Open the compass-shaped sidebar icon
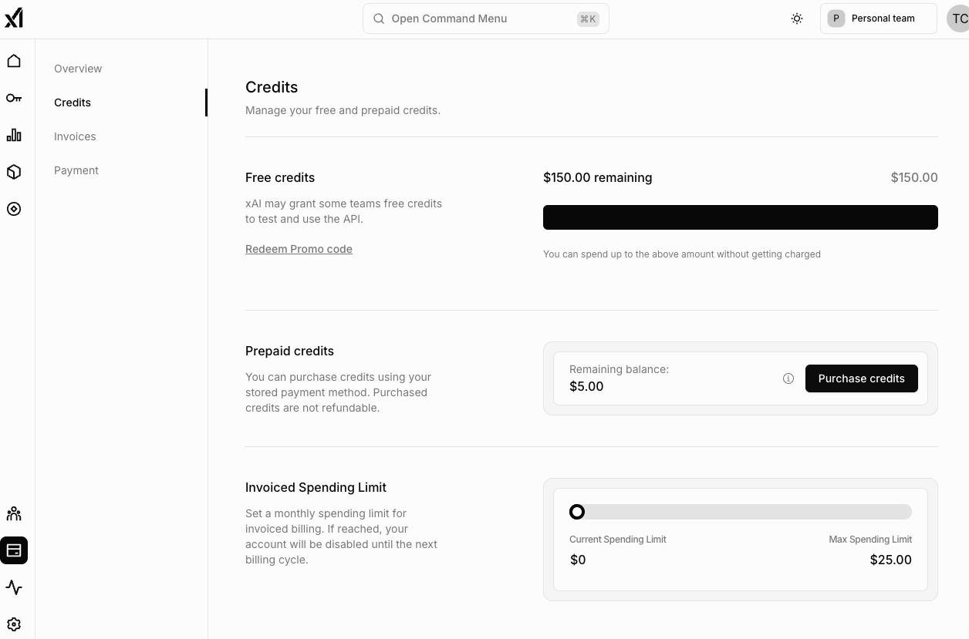 click(14, 209)
